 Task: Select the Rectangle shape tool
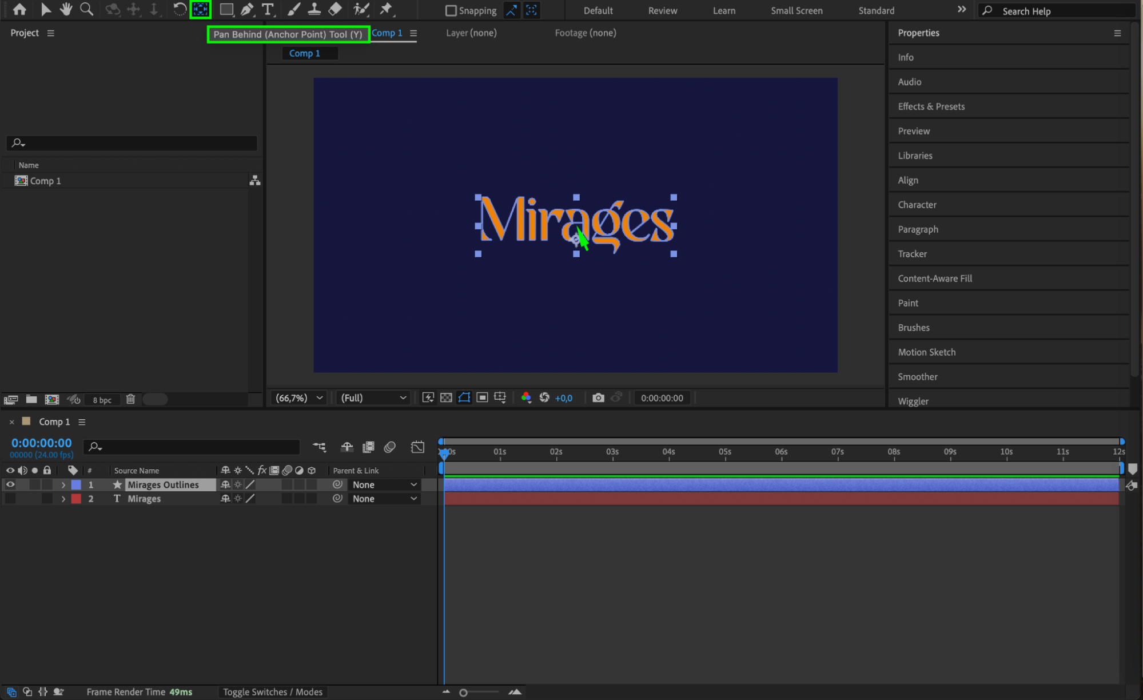point(226,9)
